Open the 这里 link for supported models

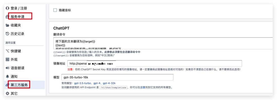pyautogui.click(x=143, y=87)
